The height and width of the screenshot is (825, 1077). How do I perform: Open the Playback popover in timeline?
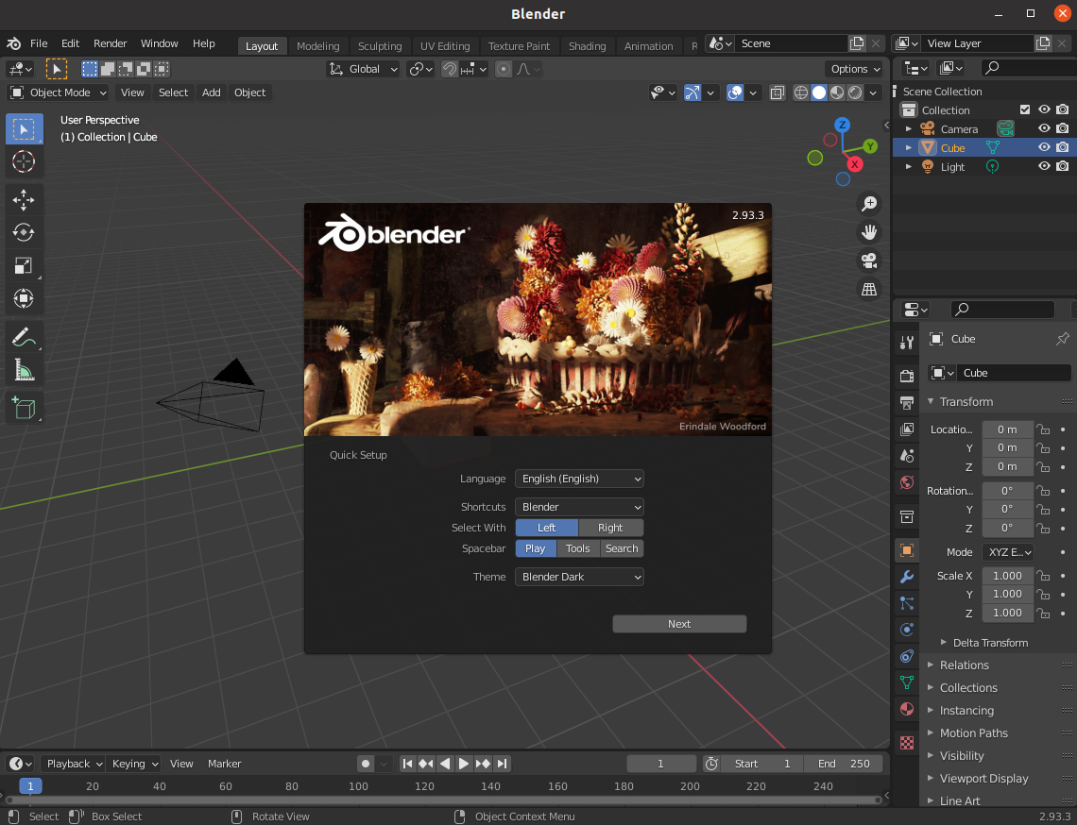(x=74, y=764)
